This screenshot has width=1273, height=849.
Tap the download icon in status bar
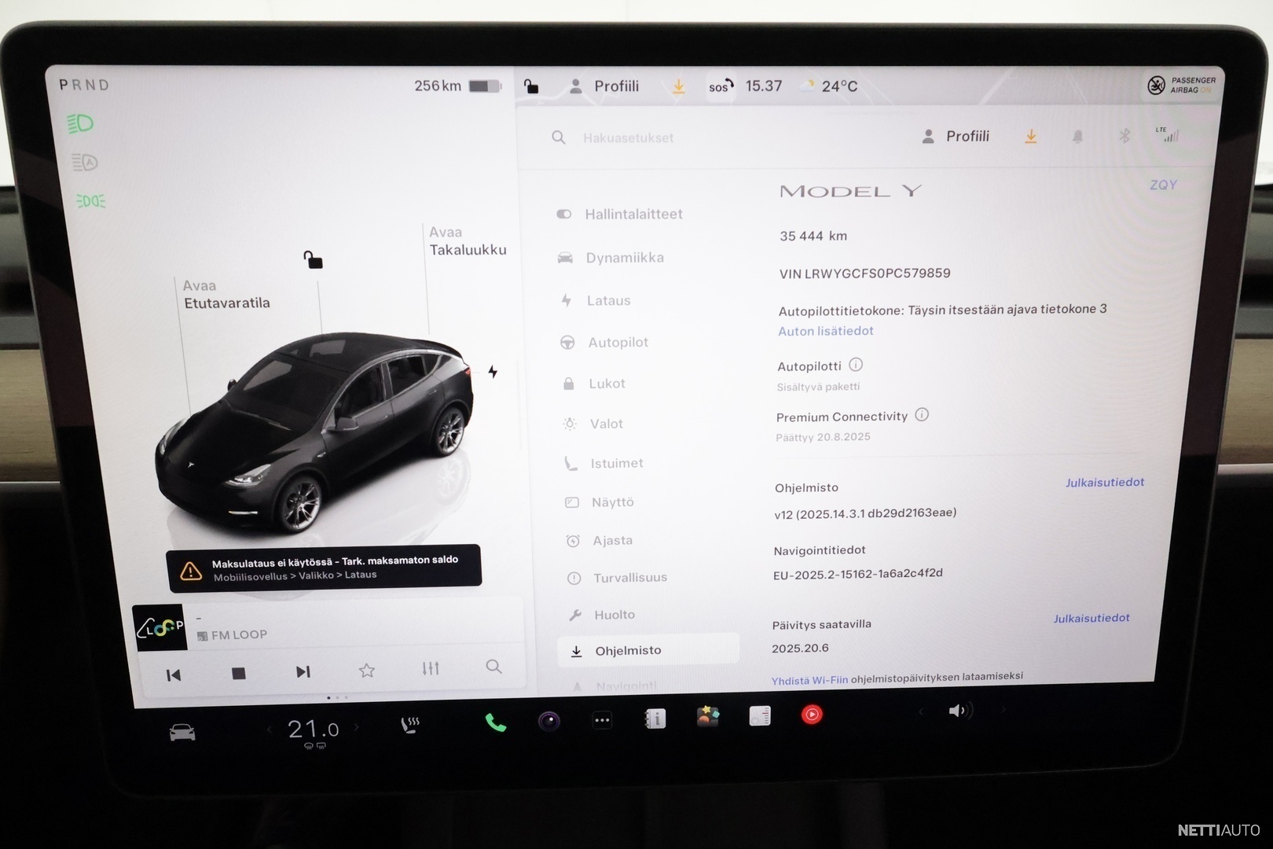point(679,86)
